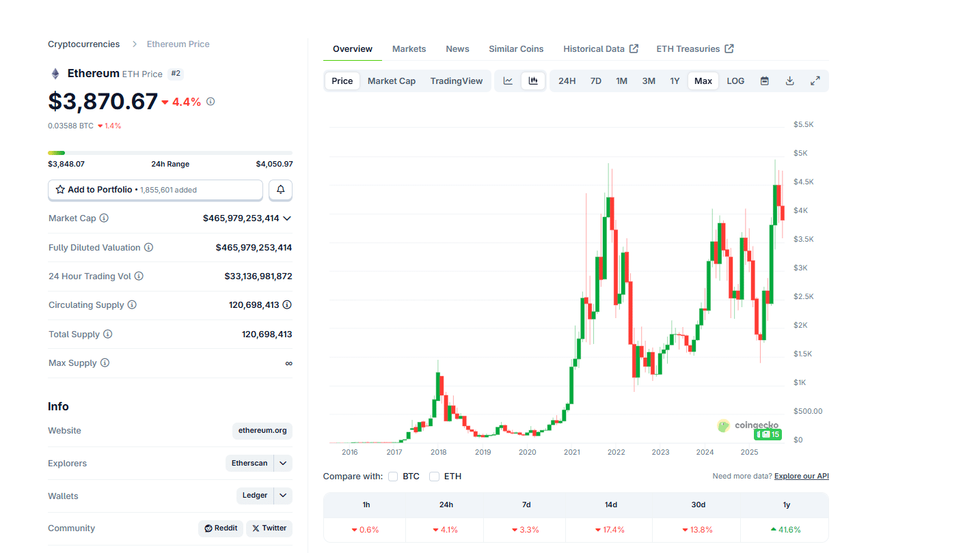Open the Market Cap info tooltip icon
Image resolution: width=976 pixels, height=553 pixels.
pyautogui.click(x=103, y=218)
